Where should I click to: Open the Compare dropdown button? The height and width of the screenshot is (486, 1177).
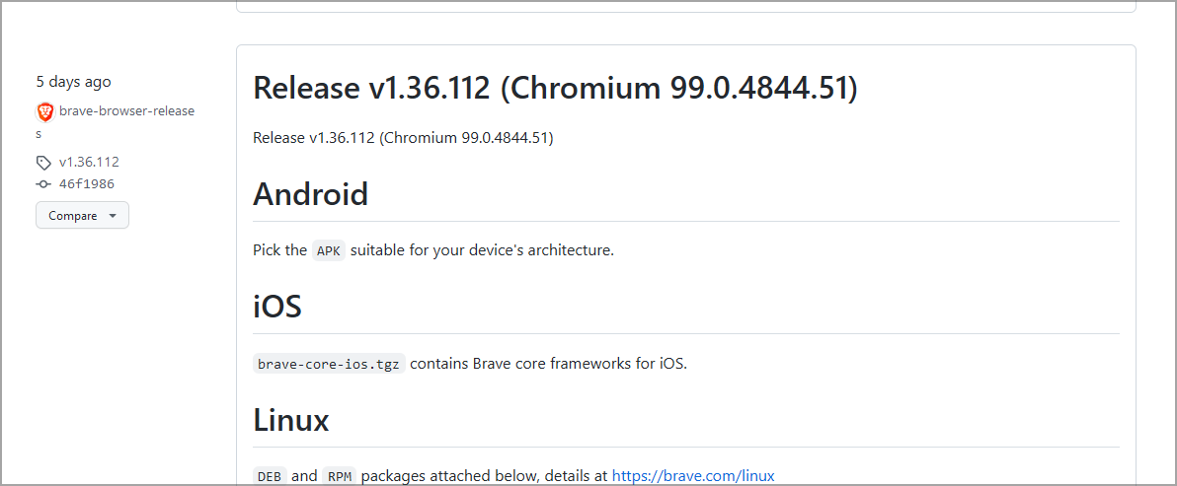tap(83, 216)
